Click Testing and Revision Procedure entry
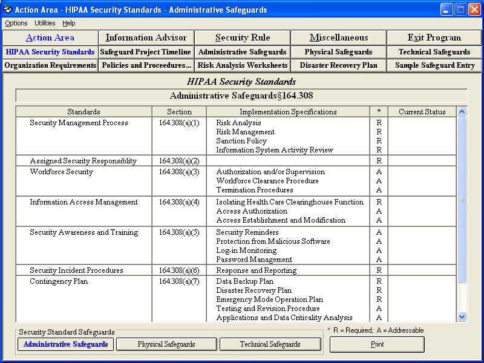Viewport: 484px width, 363px height. tap(268, 309)
